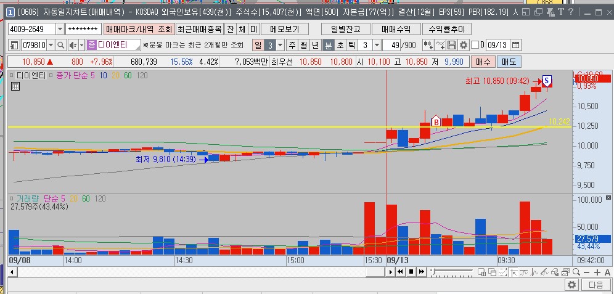The image size is (614, 294).
Task: Toggle the 잔 balance filter button
Action: pyautogui.click(x=231, y=29)
